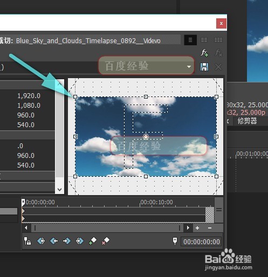
Task: Click the property list scroll down arrow
Action: pos(60,189)
